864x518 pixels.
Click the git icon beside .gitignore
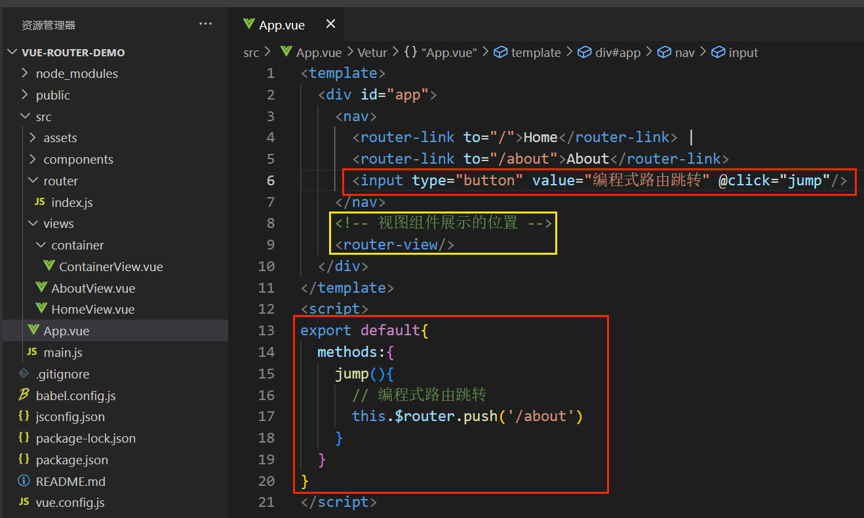(x=24, y=373)
